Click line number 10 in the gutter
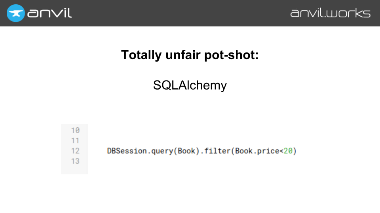 (x=75, y=131)
